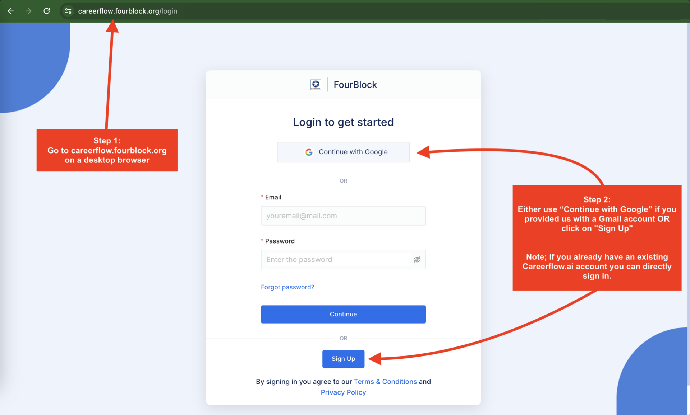The width and height of the screenshot is (690, 415).
Task: Click the address bar URL text
Action: click(x=128, y=11)
